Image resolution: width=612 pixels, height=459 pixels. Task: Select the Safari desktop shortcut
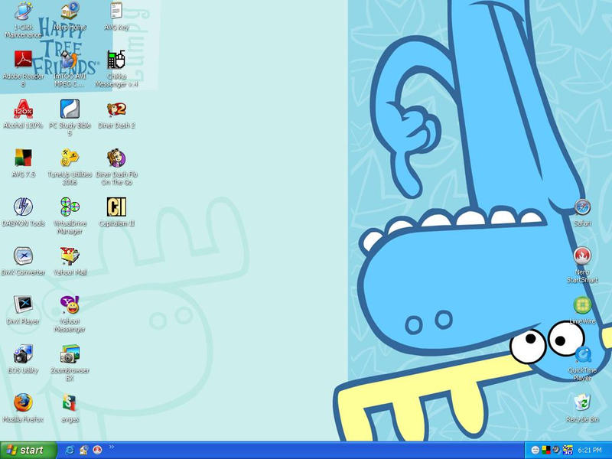tap(582, 207)
